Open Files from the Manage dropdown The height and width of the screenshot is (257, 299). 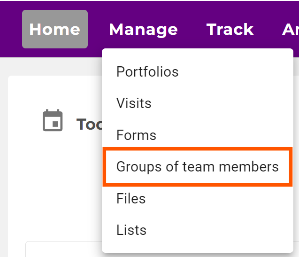tap(131, 198)
